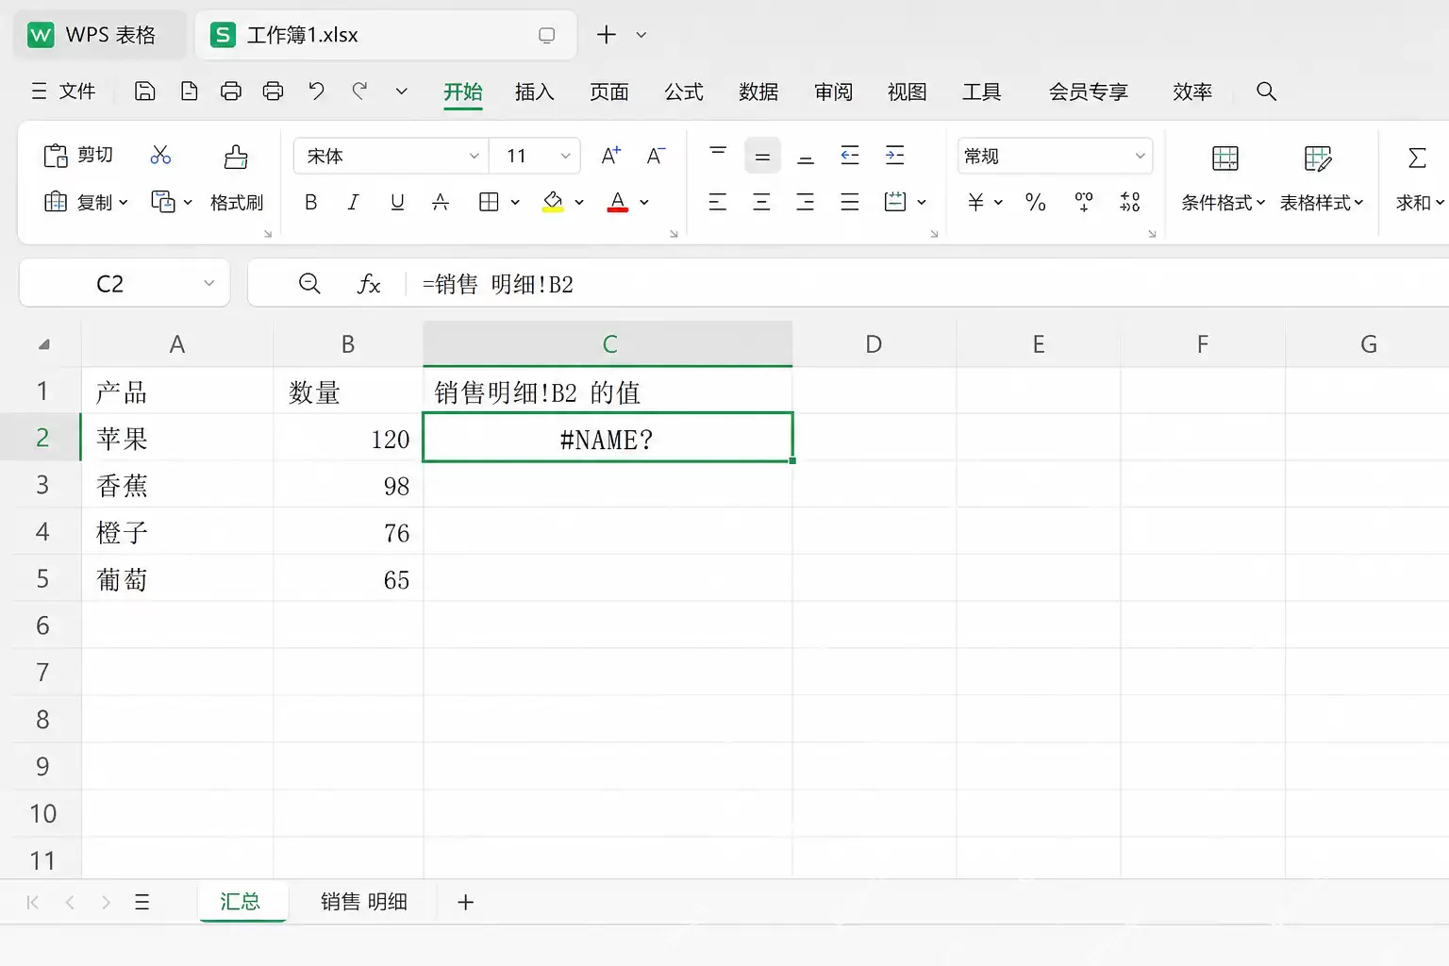1449x966 pixels.
Task: Toggle center horizontal alignment
Action: [x=762, y=202]
